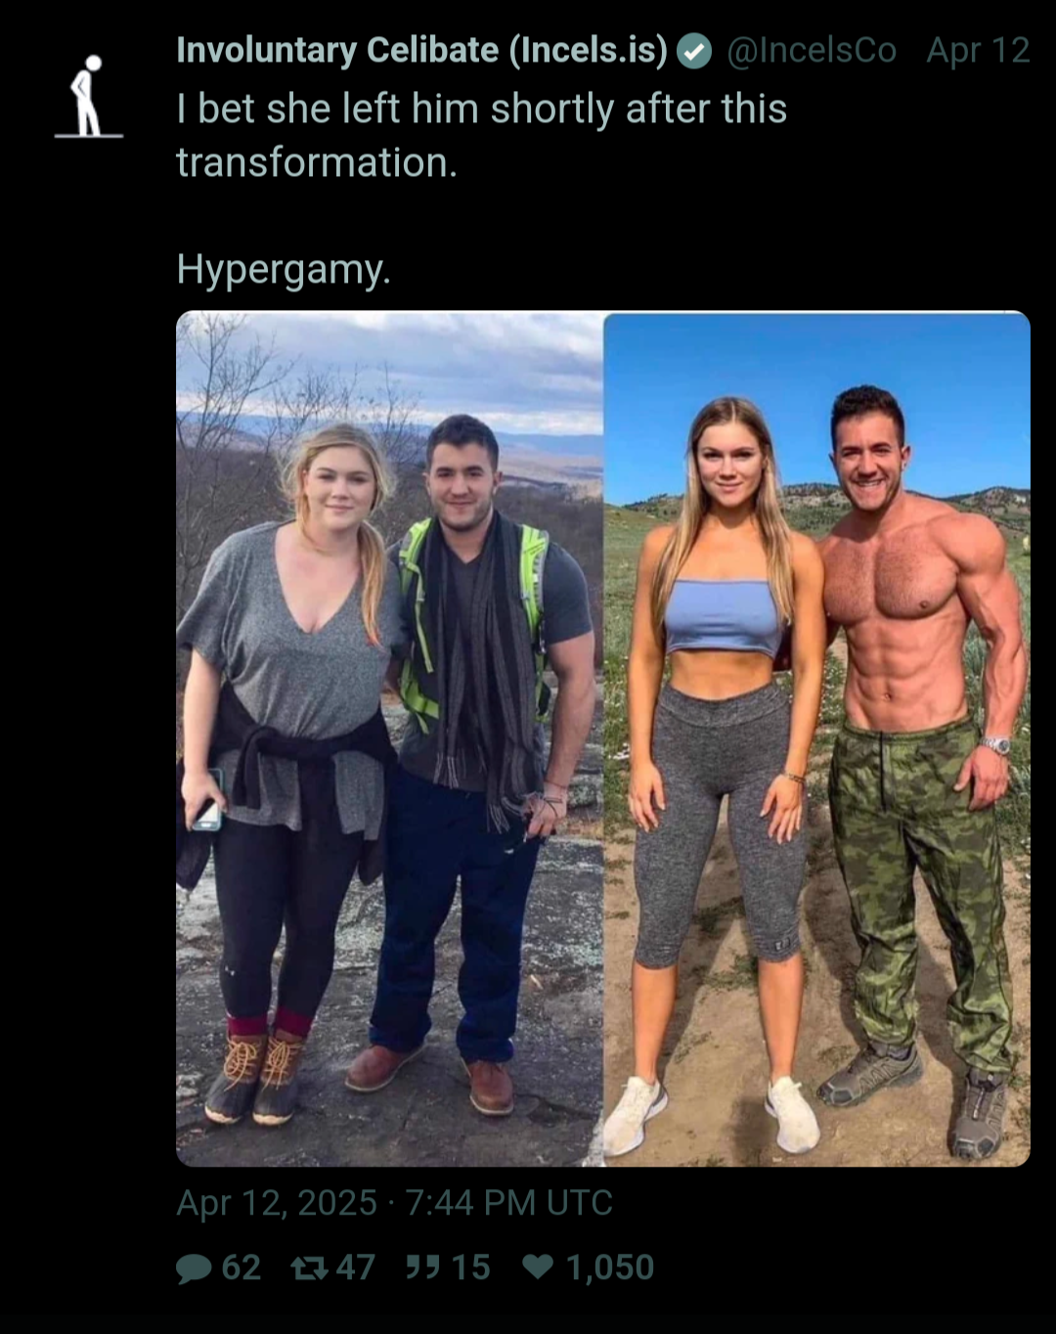Screen dimensions: 1056x1334
Task: Click the reply speech bubble icon
Action: click(194, 1267)
